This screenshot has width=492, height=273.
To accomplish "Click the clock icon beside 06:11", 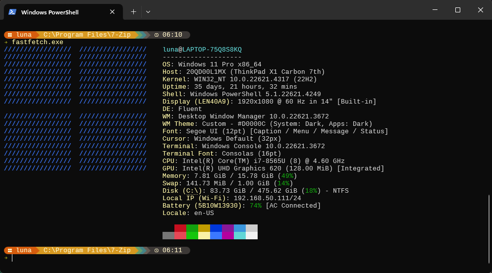I will [x=156, y=250].
